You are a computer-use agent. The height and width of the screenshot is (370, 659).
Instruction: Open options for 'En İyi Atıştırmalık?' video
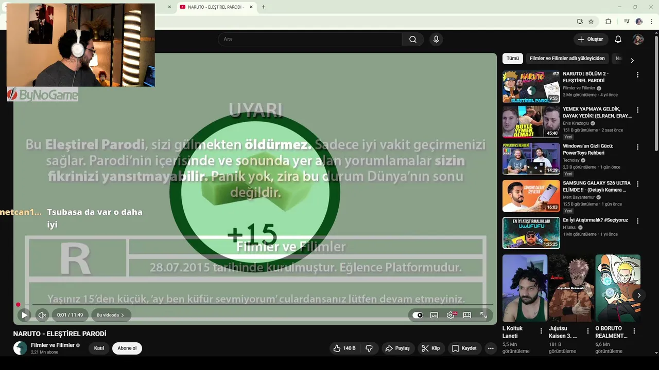(x=637, y=221)
